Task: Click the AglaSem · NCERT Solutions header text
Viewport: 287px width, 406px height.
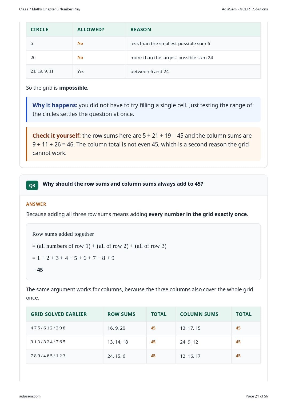Action: (245, 9)
